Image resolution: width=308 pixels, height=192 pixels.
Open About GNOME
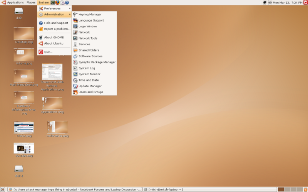click(x=54, y=37)
